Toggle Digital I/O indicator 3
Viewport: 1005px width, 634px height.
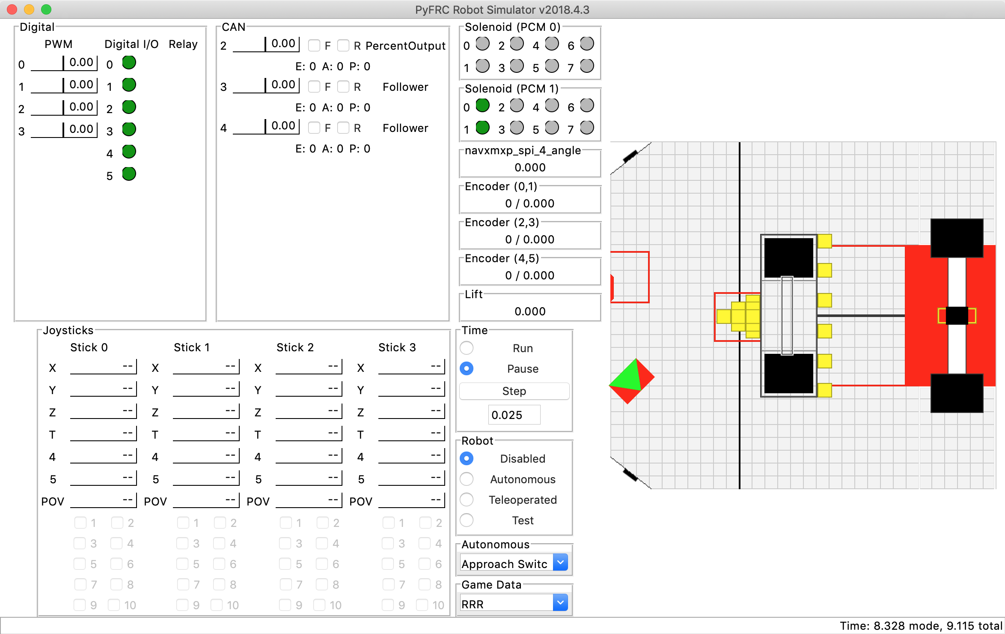(129, 129)
